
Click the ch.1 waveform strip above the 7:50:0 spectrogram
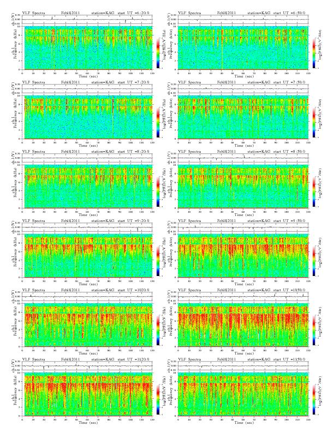point(243,89)
